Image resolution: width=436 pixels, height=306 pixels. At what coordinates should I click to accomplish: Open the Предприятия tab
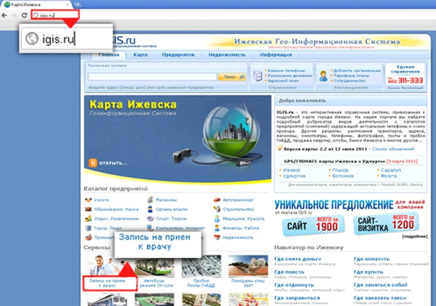click(177, 55)
